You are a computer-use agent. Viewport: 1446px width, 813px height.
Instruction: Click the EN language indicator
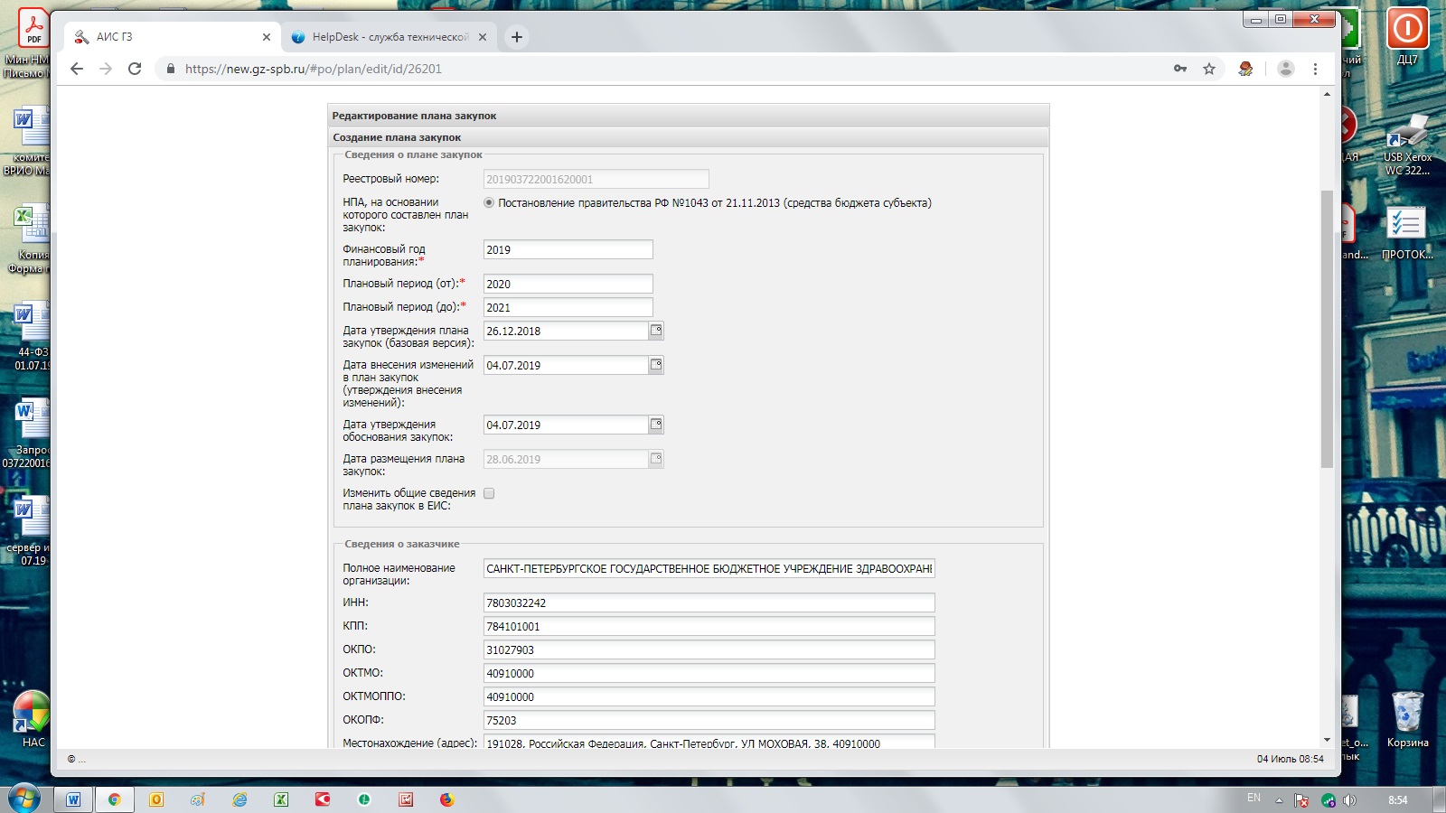pos(1254,798)
